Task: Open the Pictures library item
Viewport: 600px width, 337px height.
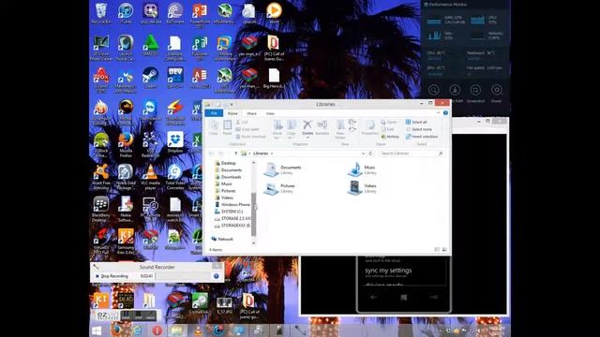Action: [279, 188]
